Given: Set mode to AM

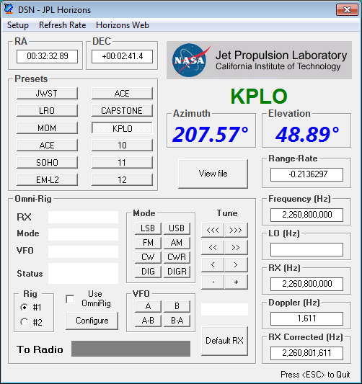Looking at the screenshot, I should 177,243.
